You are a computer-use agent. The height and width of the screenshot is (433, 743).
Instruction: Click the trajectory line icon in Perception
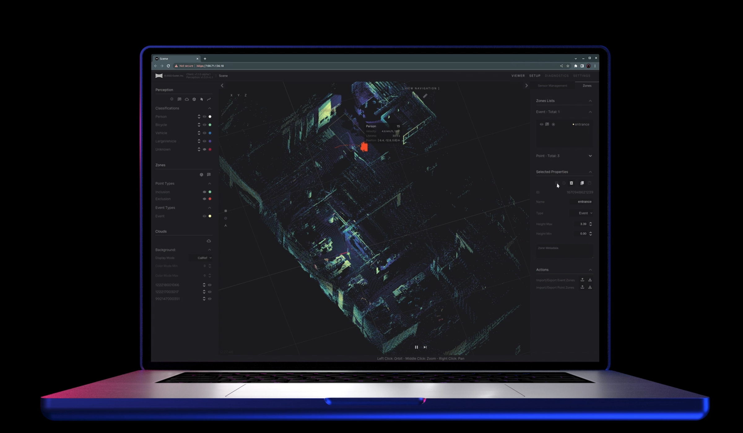pyautogui.click(x=209, y=99)
